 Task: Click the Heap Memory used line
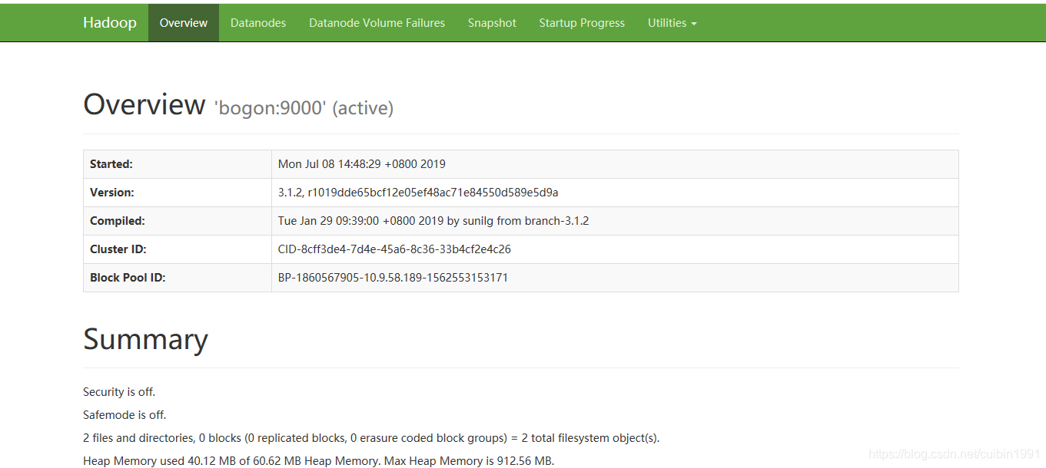click(x=318, y=461)
